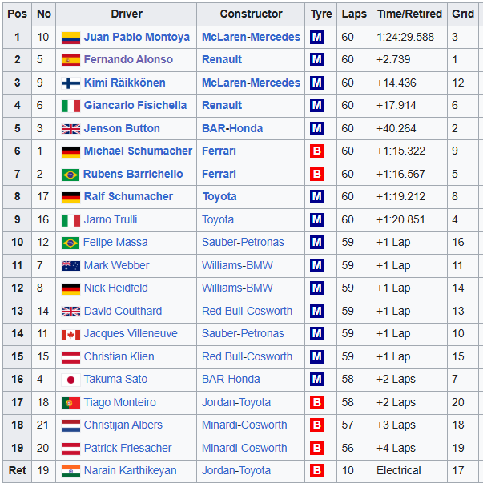
Task: Select the winning time 1:24:29.588
Action: pyautogui.click(x=405, y=37)
